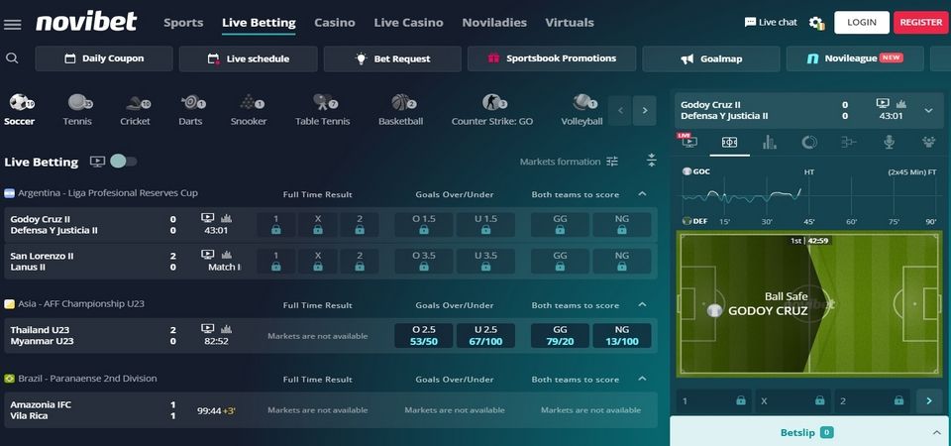Select GG odds 79/20 for Thailand U23
The height and width of the screenshot is (446, 951).
(560, 336)
